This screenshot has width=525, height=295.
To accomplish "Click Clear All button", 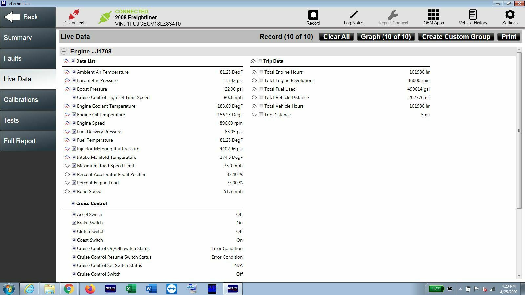I will tap(337, 37).
